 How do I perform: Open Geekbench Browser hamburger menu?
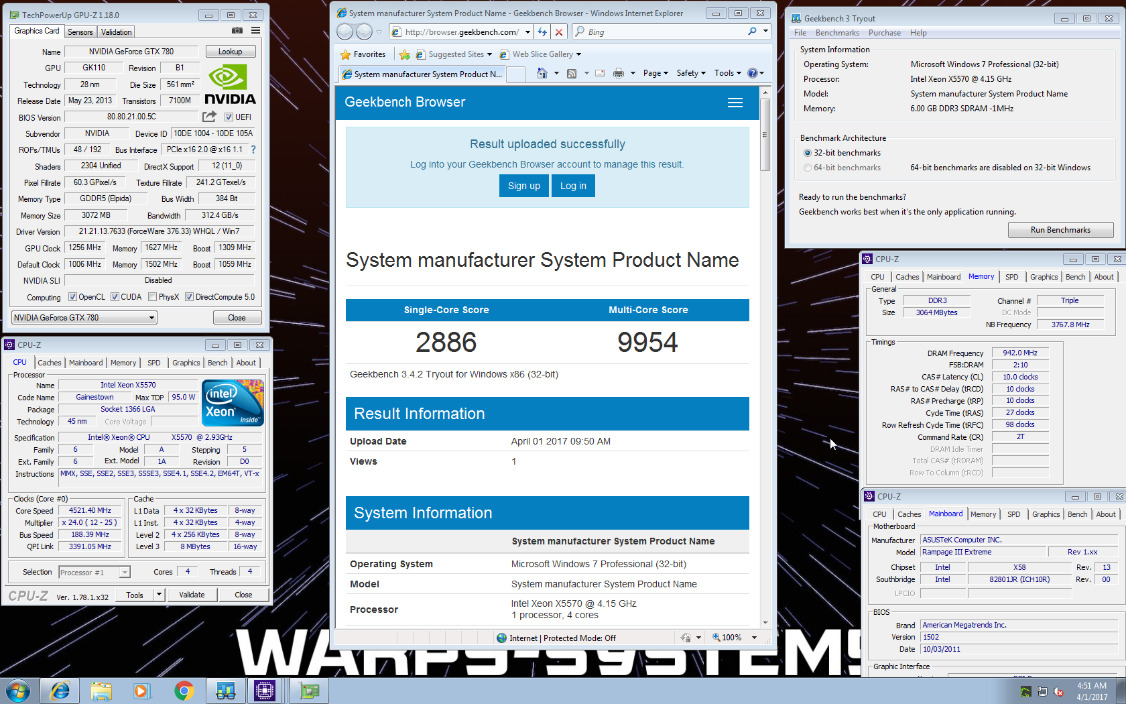click(x=735, y=103)
